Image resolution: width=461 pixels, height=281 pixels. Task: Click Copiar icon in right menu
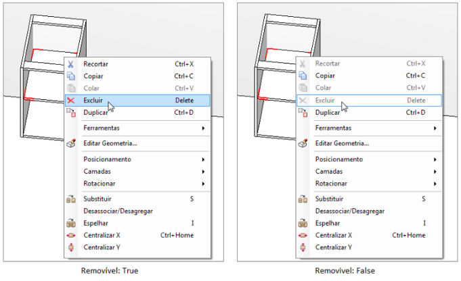(x=303, y=76)
